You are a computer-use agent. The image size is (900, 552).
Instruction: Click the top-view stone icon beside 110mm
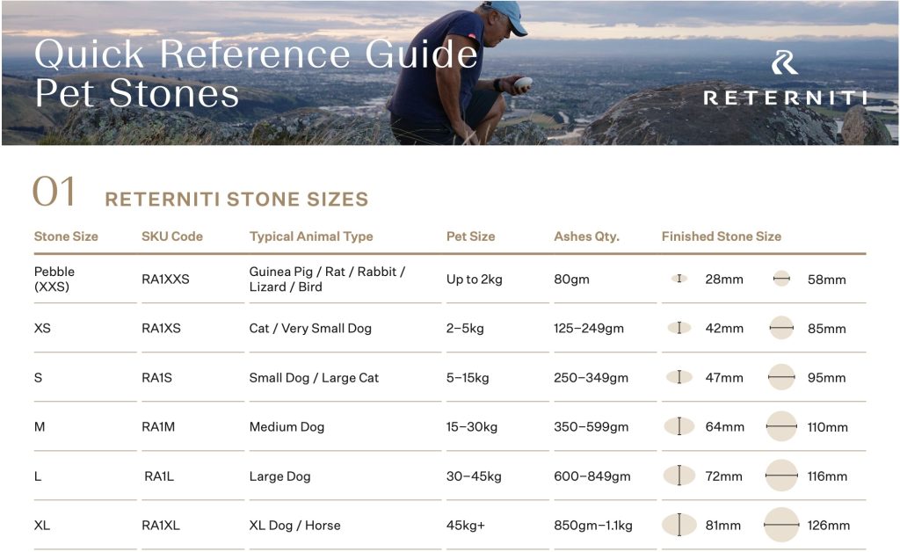click(x=781, y=426)
